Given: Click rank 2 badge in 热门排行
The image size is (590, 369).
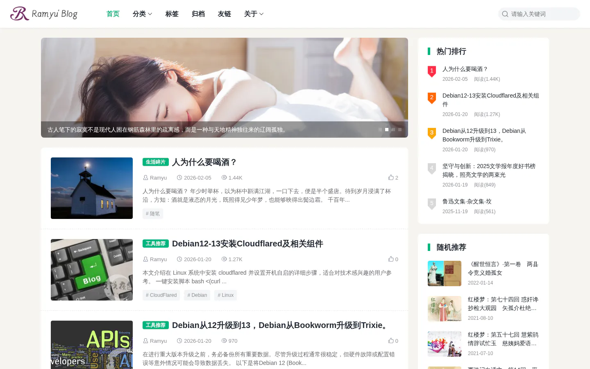Looking at the screenshot, I should pyautogui.click(x=432, y=98).
